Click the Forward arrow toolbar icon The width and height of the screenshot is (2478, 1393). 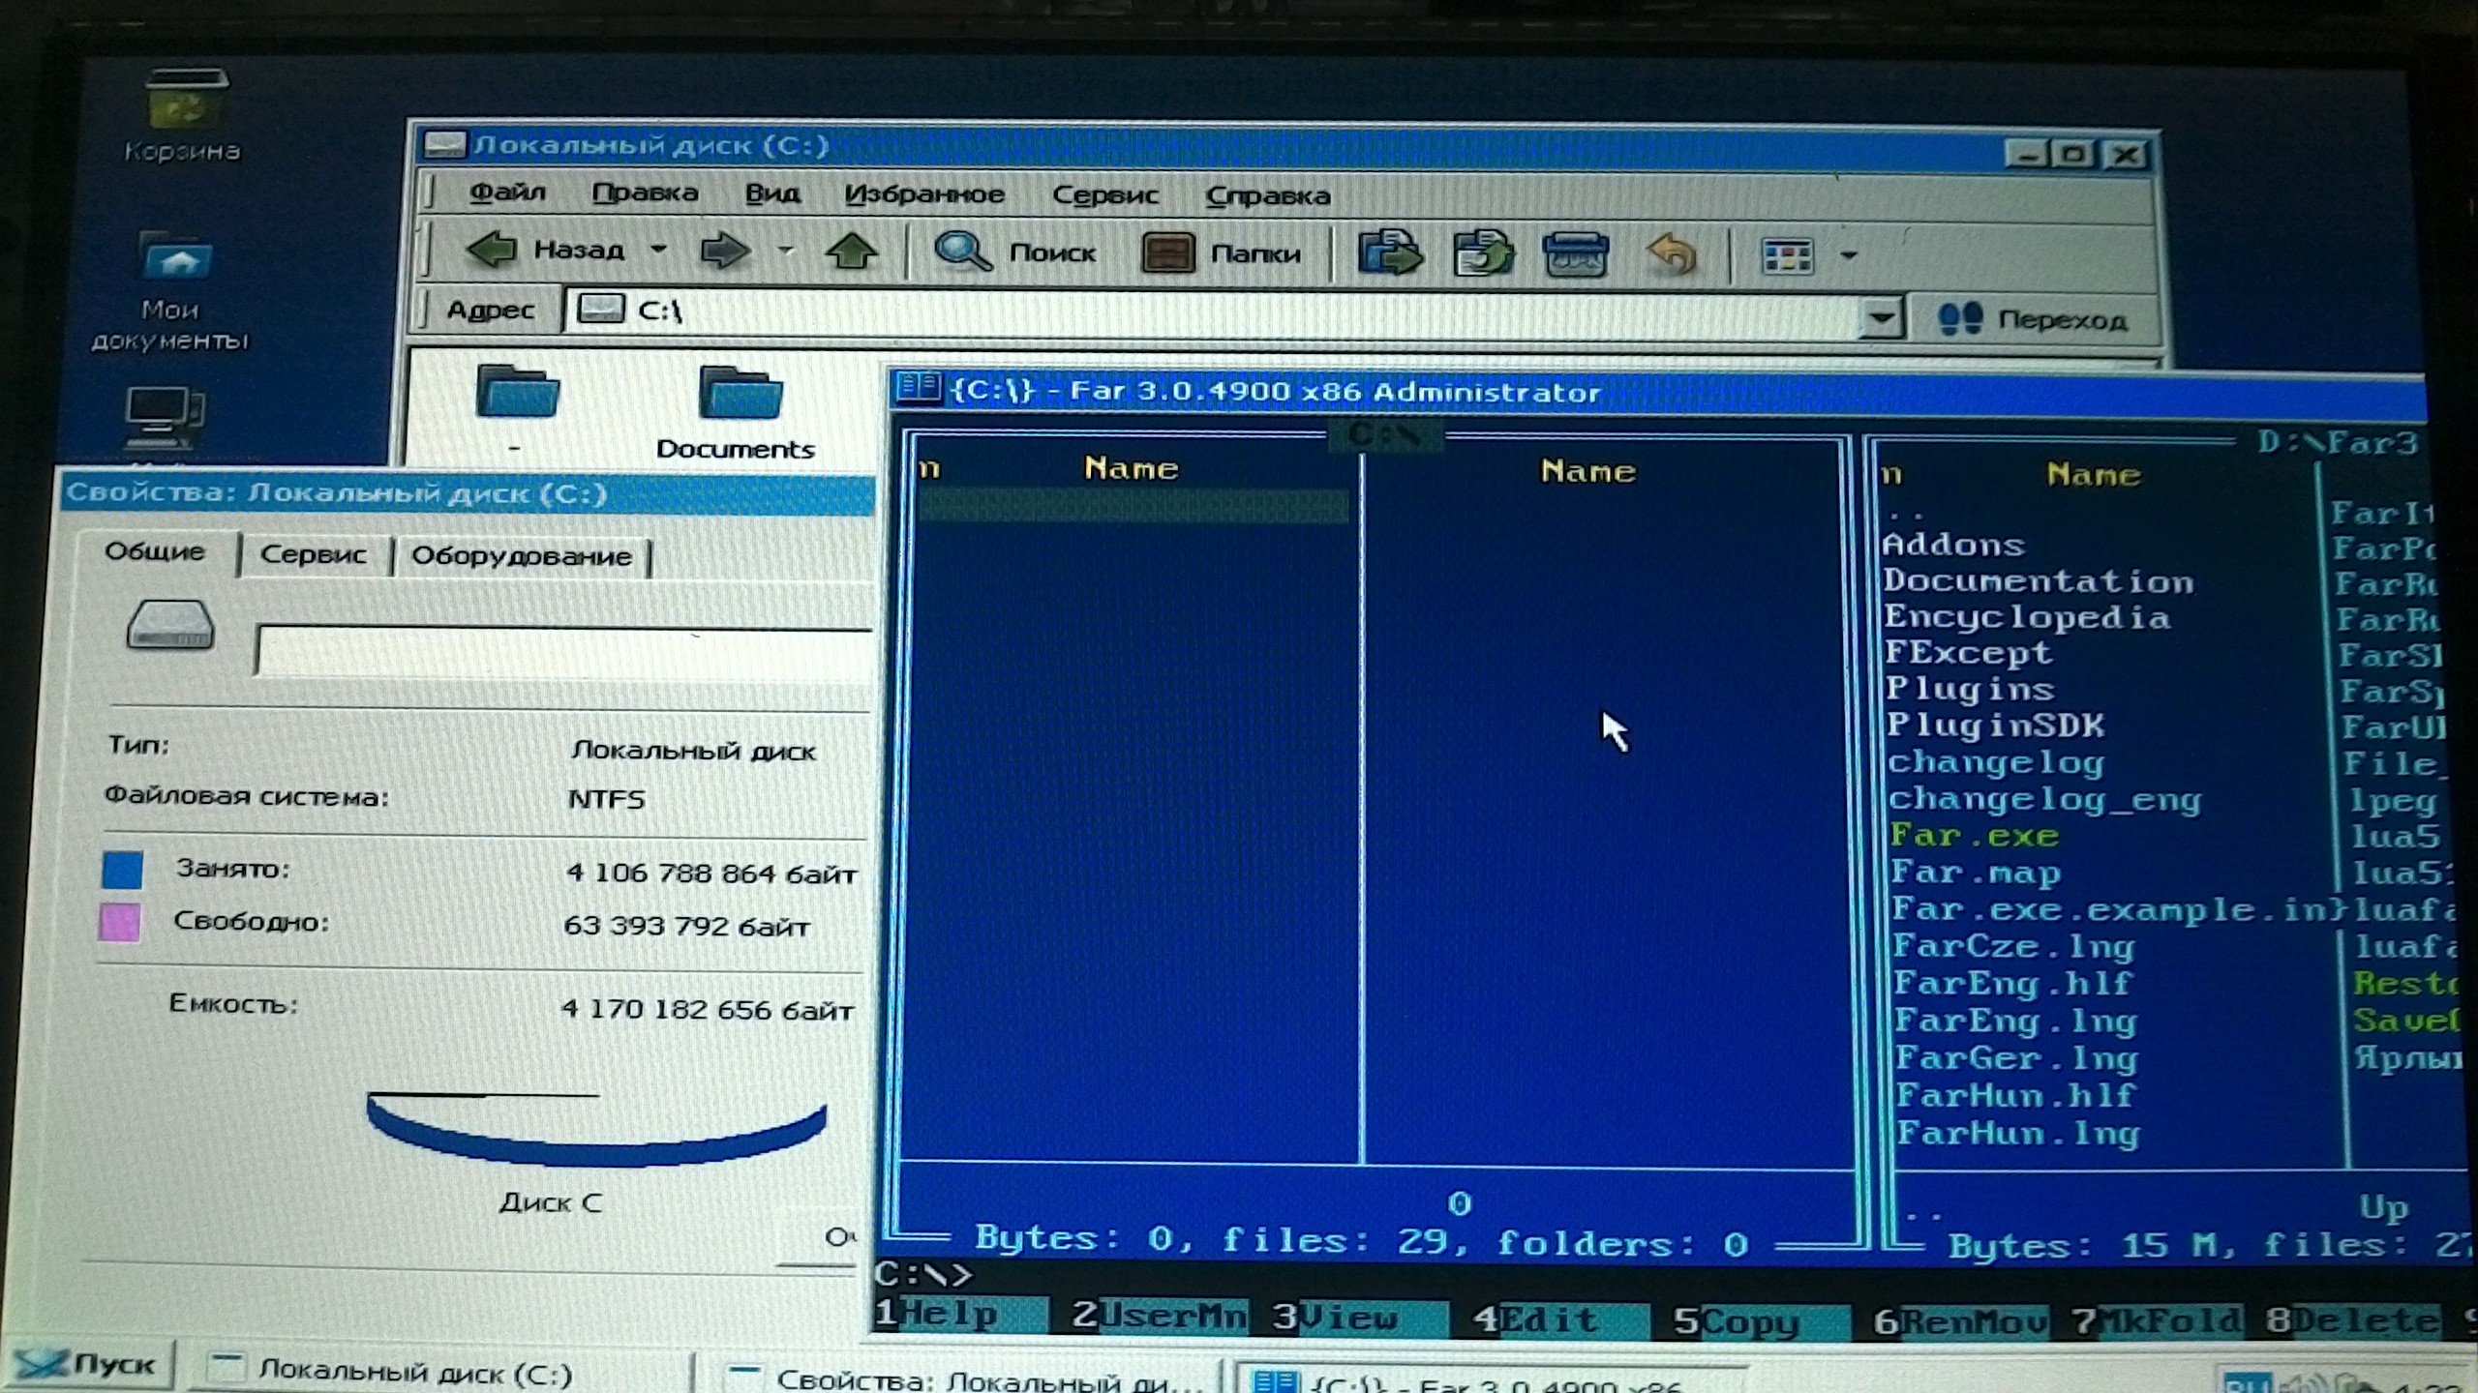coord(724,251)
